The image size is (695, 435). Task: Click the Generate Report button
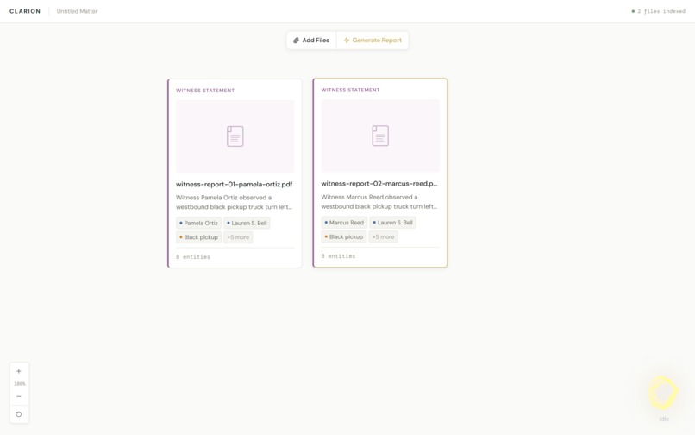point(373,41)
